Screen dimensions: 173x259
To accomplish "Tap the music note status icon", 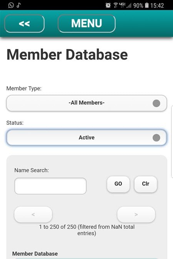I will pyautogui.click(x=18, y=5).
